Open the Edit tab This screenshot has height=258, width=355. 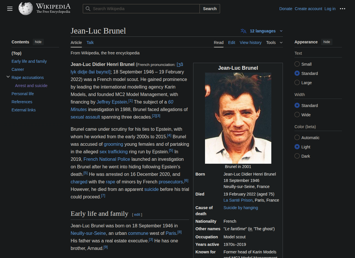pos(232,43)
